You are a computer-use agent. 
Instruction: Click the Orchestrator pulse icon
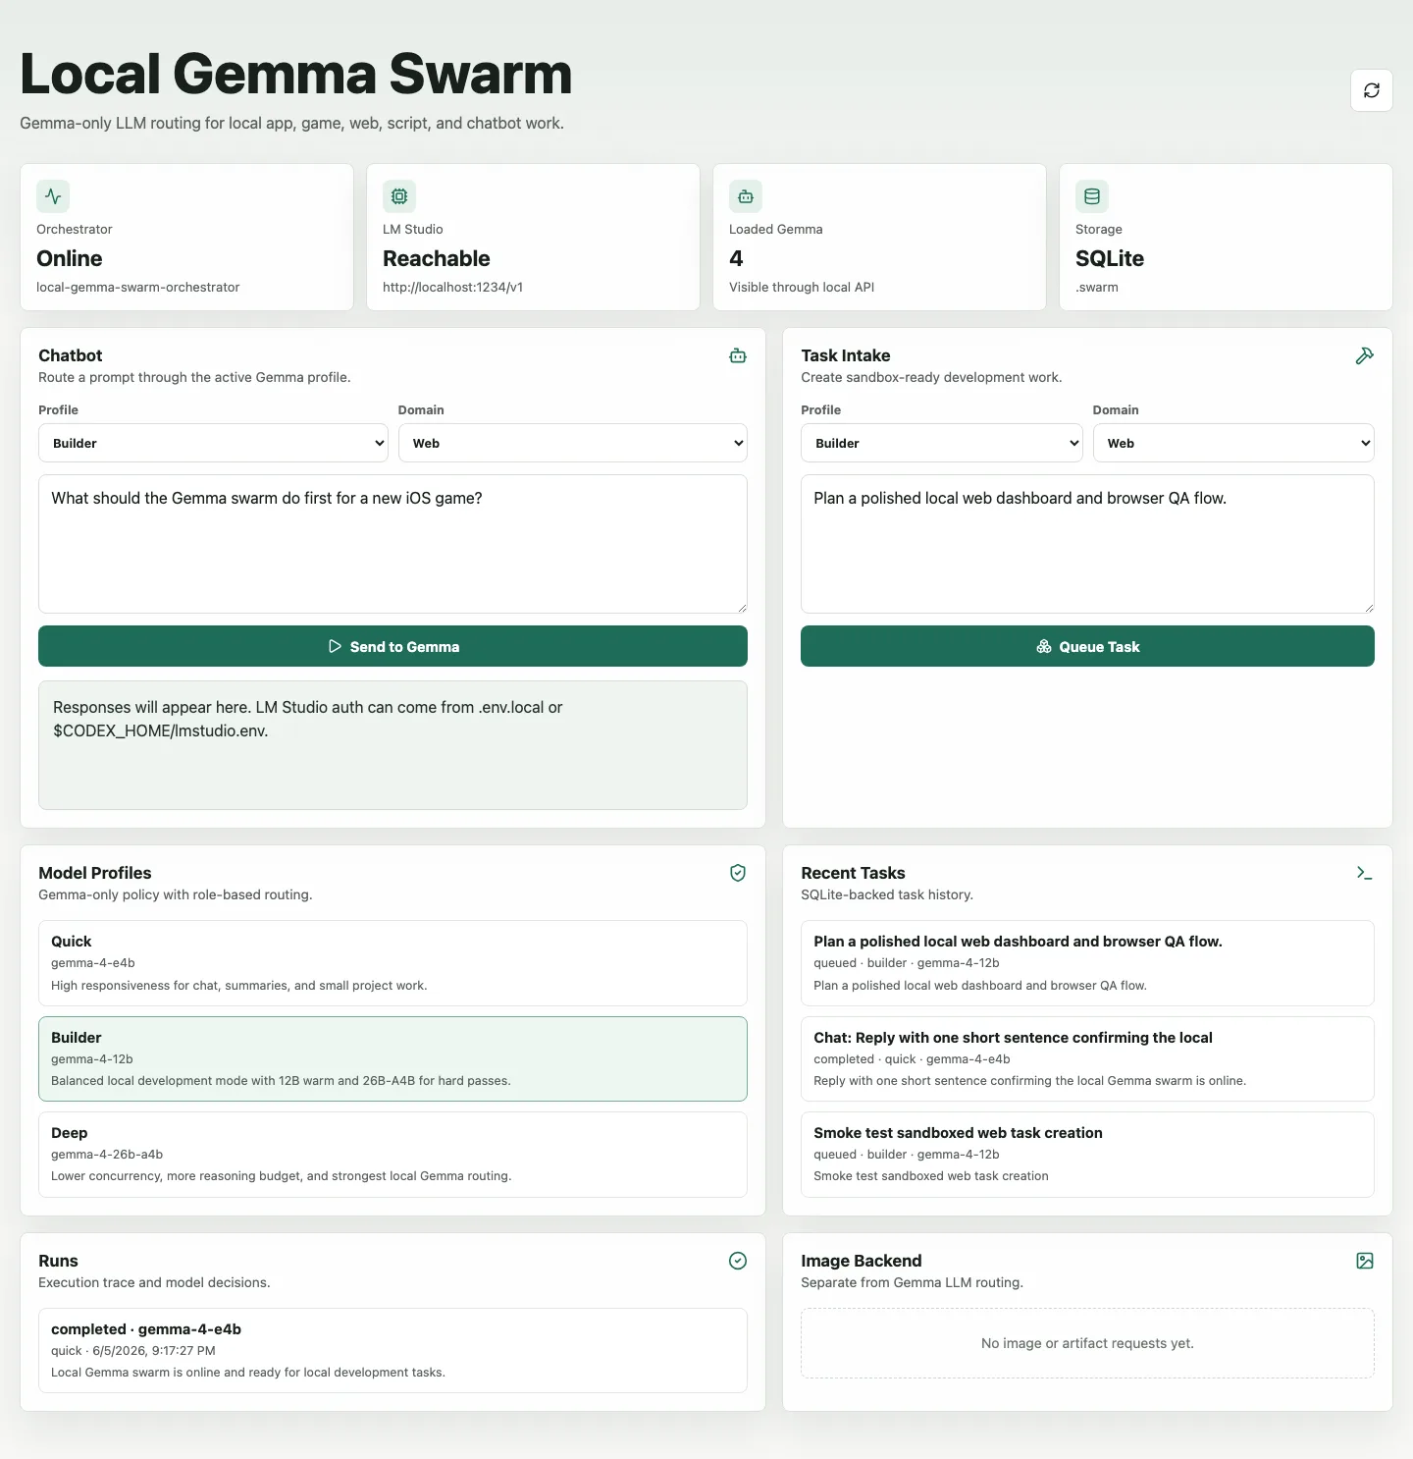[53, 196]
